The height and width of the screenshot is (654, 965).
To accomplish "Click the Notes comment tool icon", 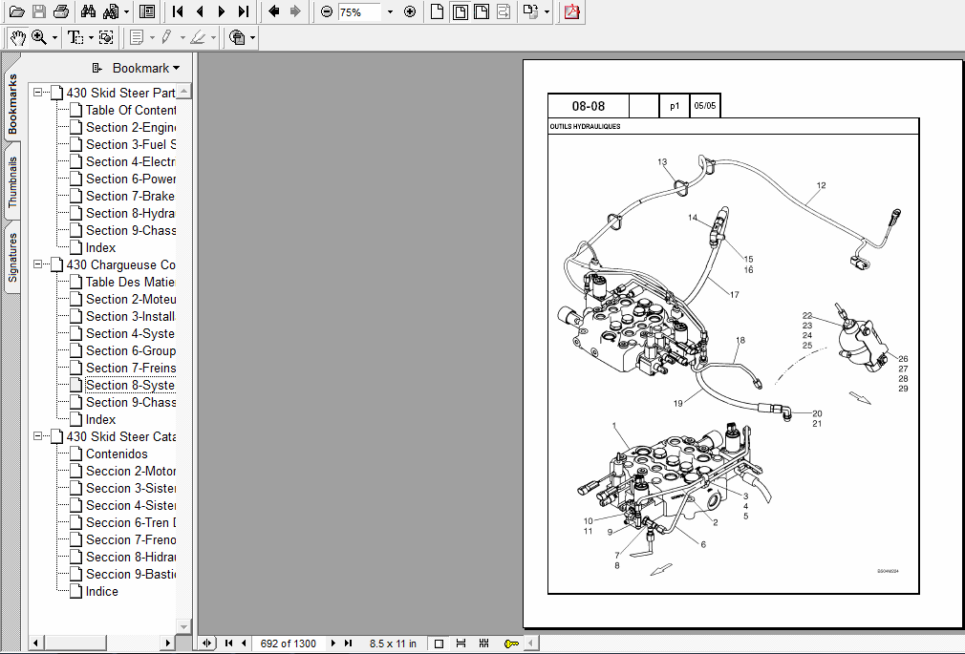I will click(137, 37).
